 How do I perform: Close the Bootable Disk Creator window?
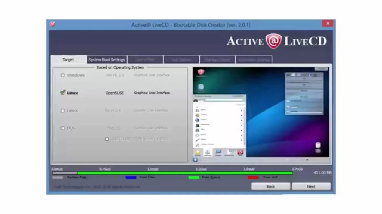pos(328,23)
